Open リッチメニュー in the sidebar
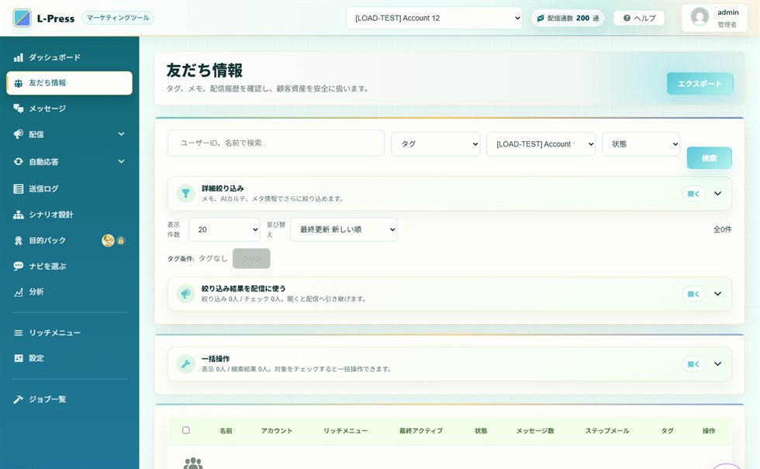Image resolution: width=760 pixels, height=469 pixels. [x=69, y=333]
